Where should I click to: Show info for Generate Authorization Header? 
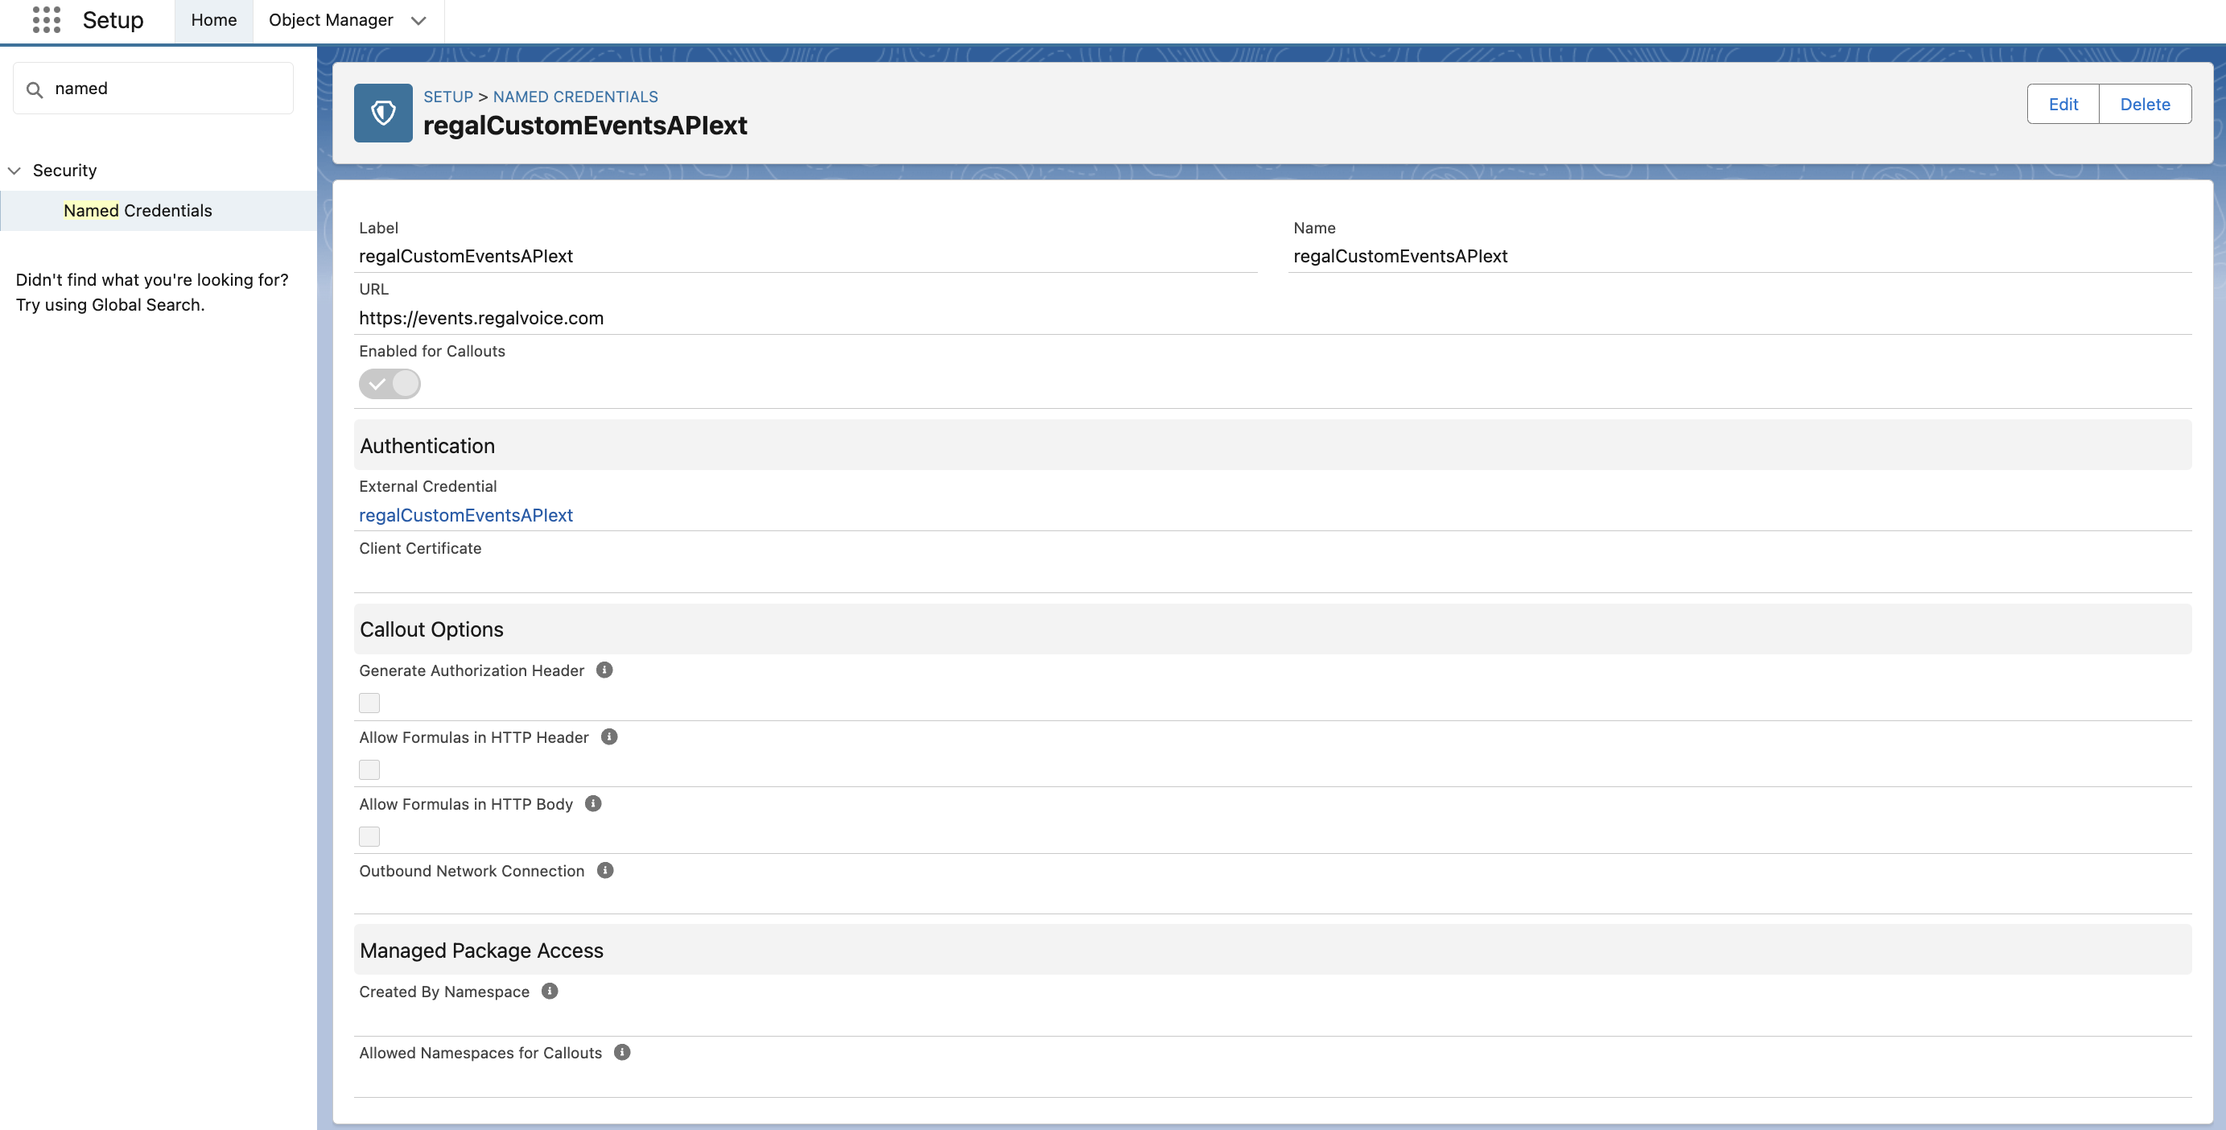(605, 670)
